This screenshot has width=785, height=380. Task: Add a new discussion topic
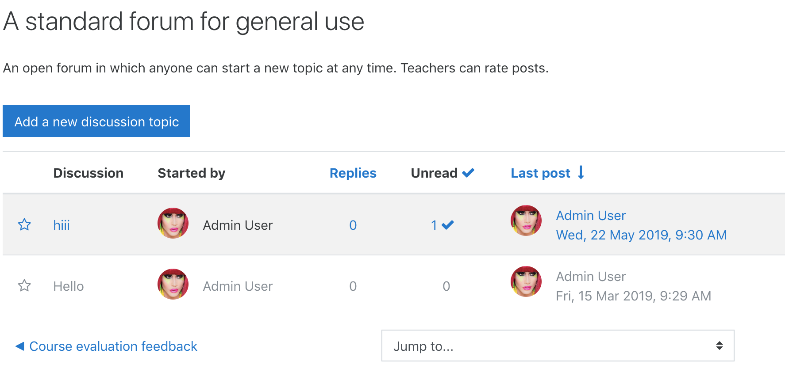click(96, 121)
